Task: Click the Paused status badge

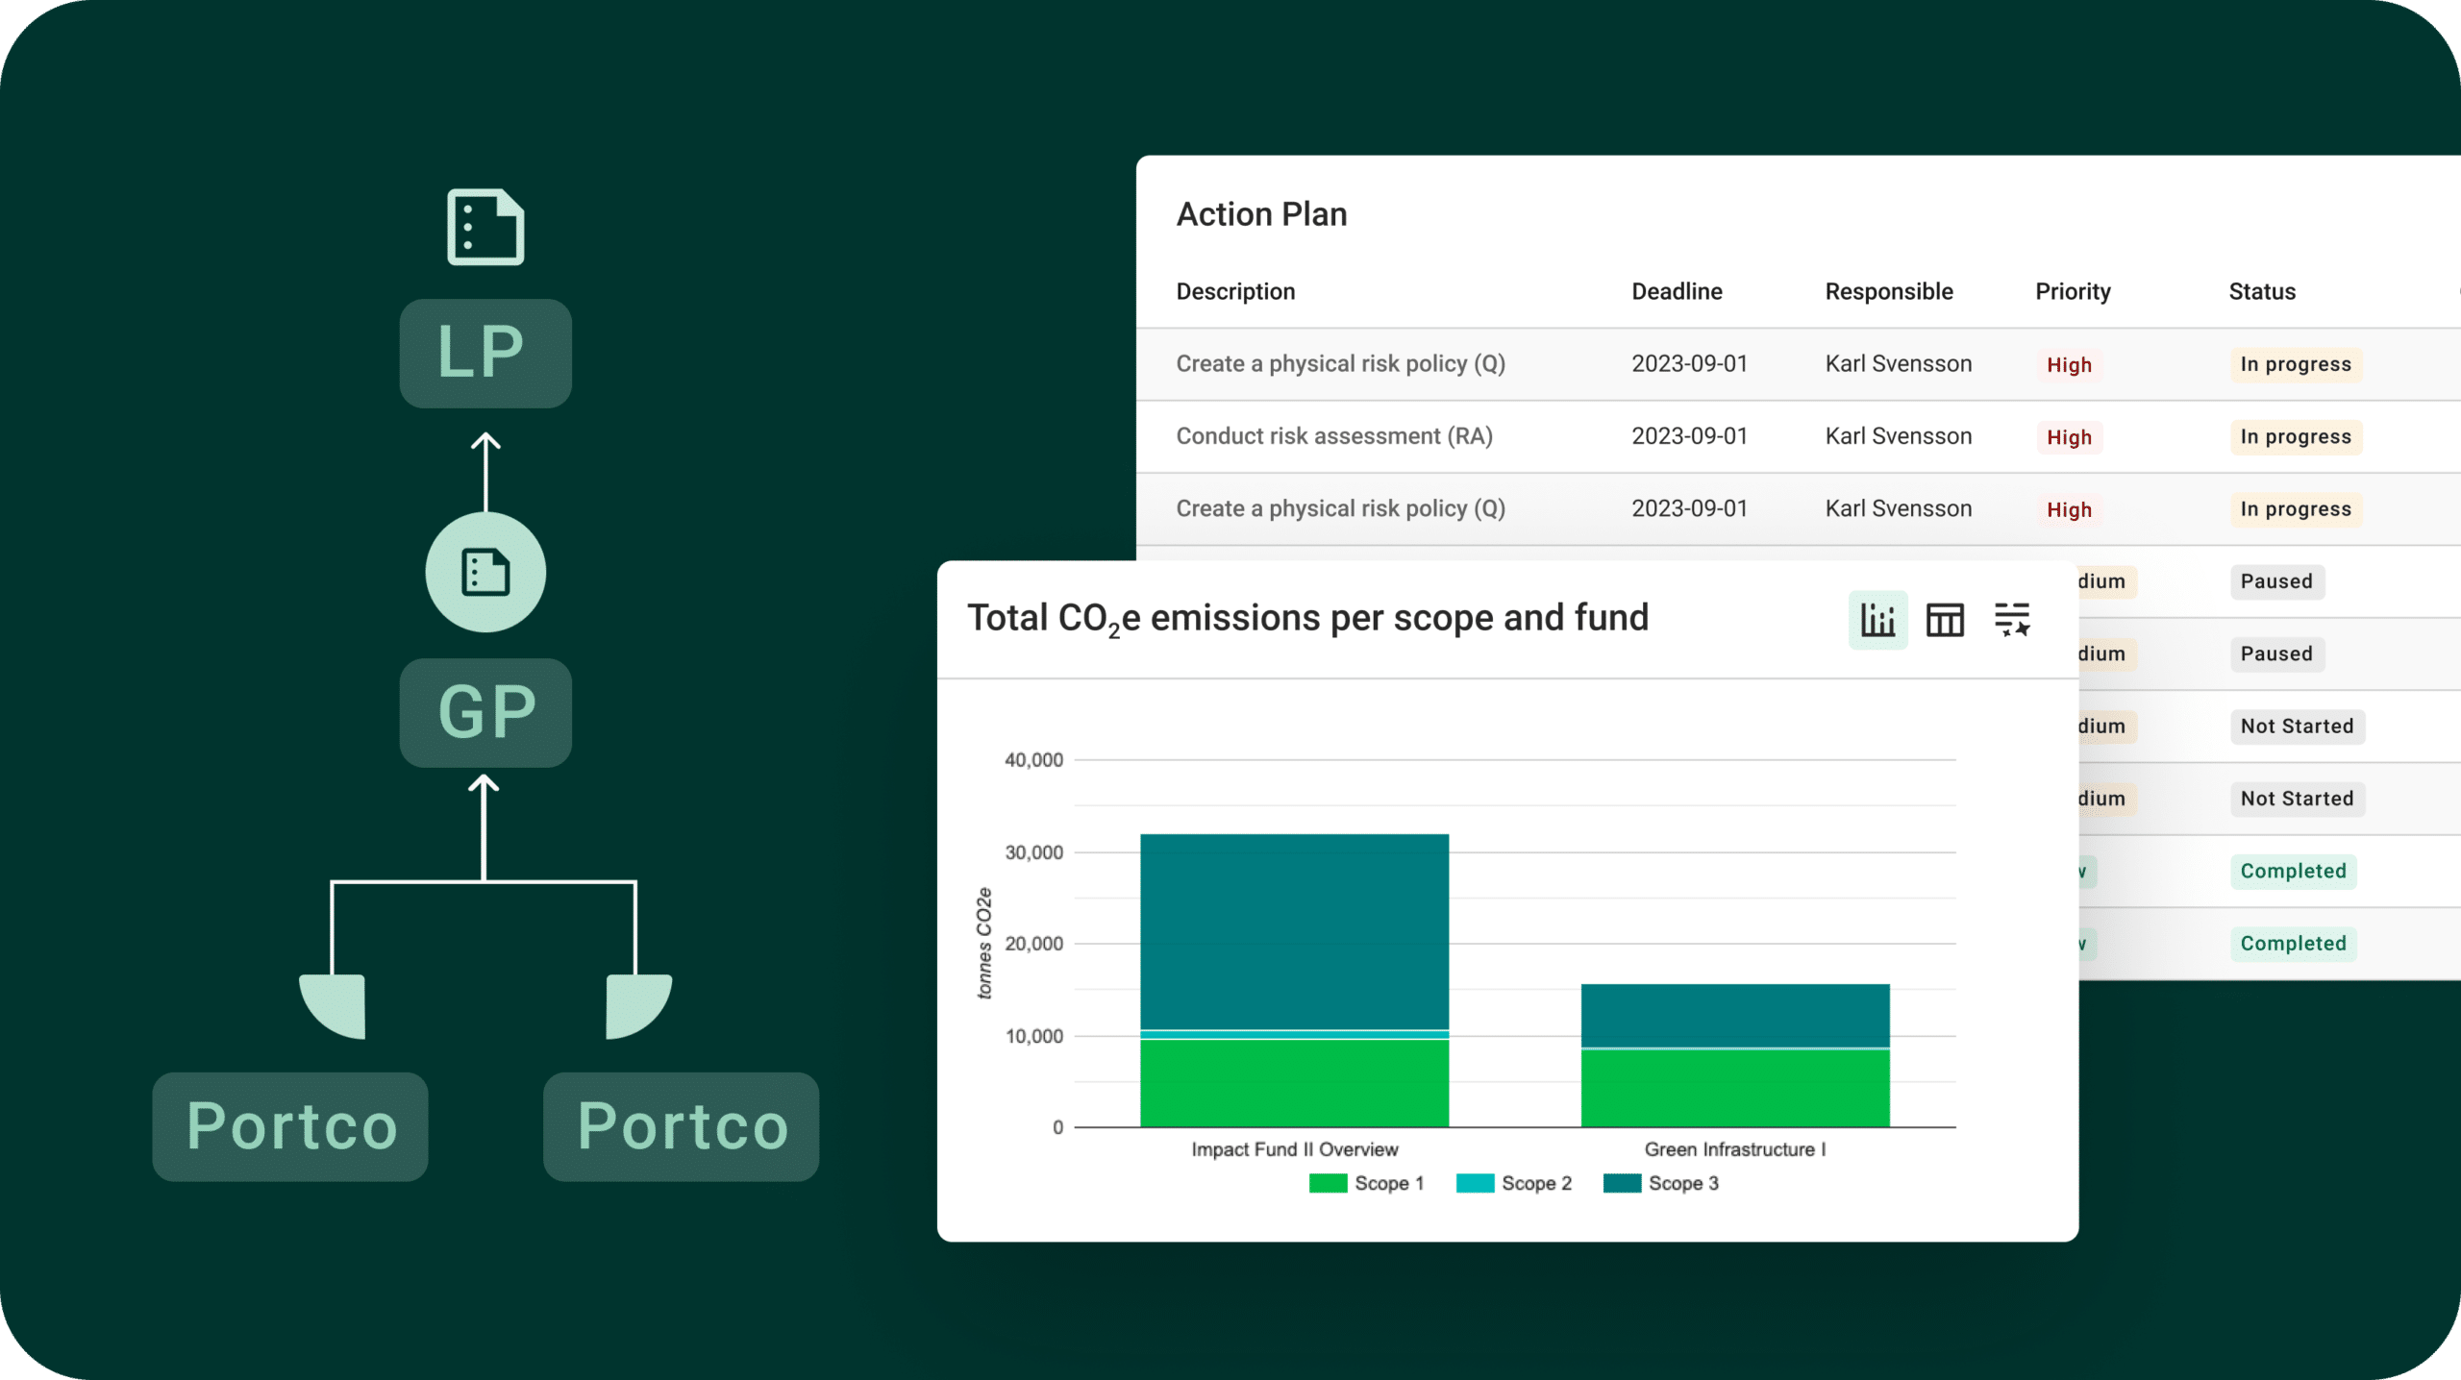Action: click(x=2277, y=581)
